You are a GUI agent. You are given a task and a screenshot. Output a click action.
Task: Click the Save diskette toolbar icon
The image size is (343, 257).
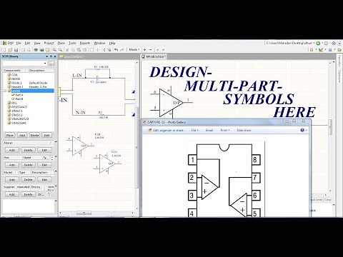coord(16,50)
